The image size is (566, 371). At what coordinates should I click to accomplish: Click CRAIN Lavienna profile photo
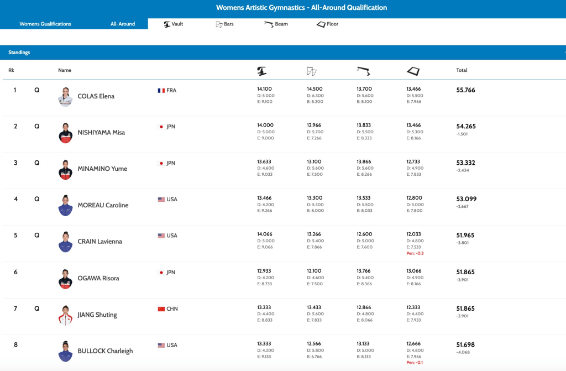[x=65, y=242]
